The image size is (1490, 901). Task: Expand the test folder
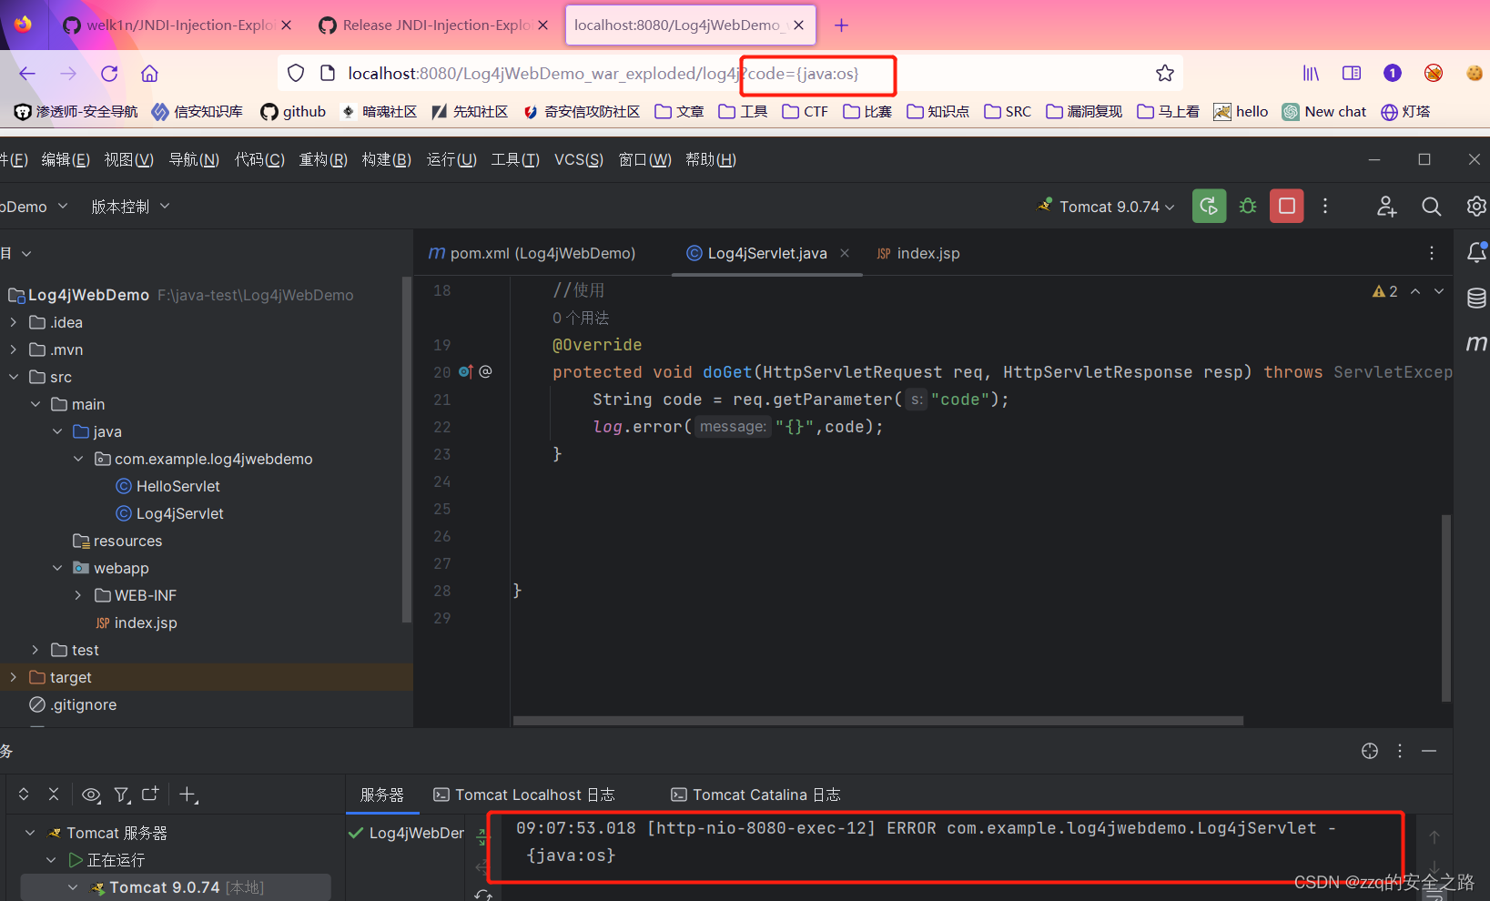click(x=35, y=650)
